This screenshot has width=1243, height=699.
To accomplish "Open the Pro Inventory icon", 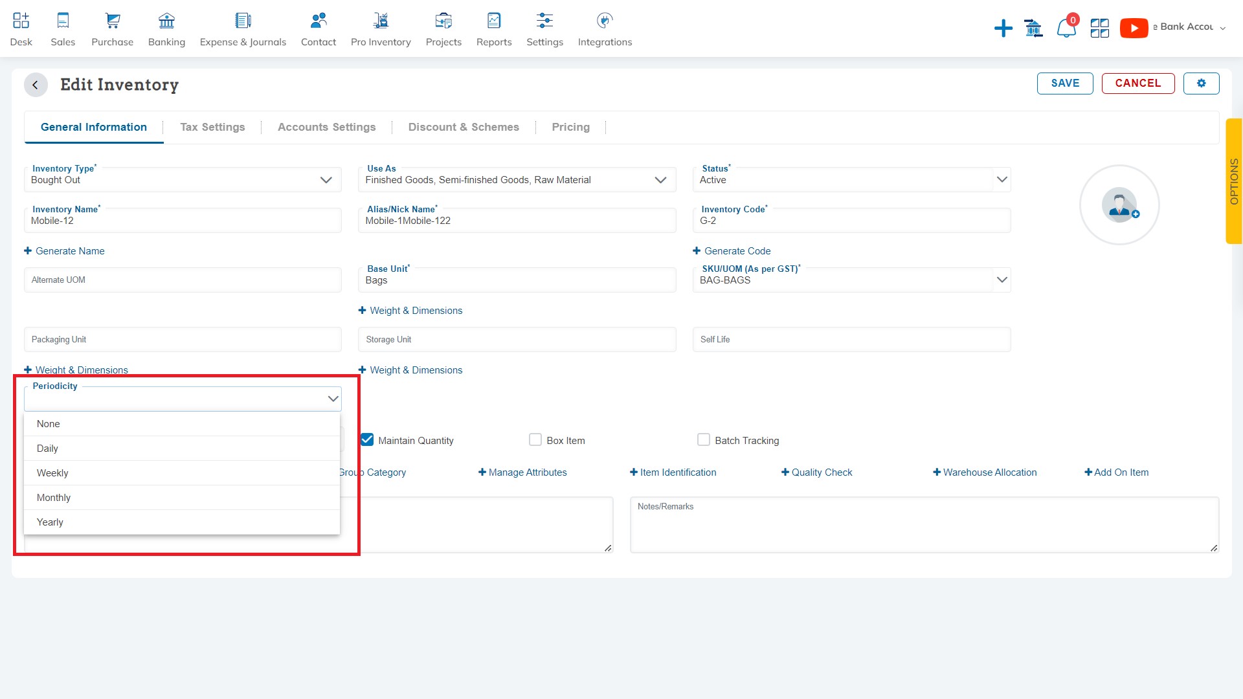I will pyautogui.click(x=381, y=21).
